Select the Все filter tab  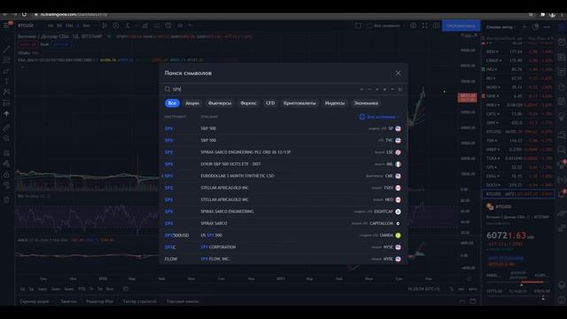pyautogui.click(x=172, y=103)
